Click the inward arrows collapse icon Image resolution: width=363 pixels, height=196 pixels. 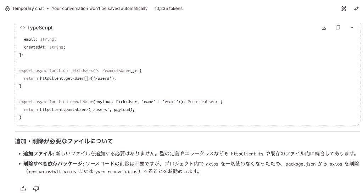(357, 9)
